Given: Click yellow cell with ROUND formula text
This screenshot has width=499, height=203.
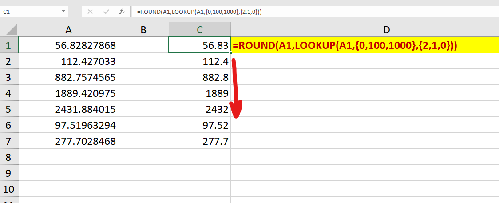Looking at the screenshot, I should (365, 45).
